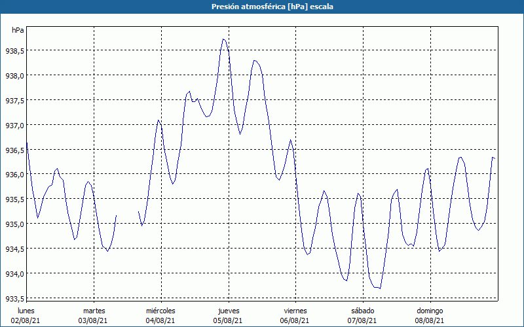
Task: Click the date 06/08/21
Action: point(295,320)
